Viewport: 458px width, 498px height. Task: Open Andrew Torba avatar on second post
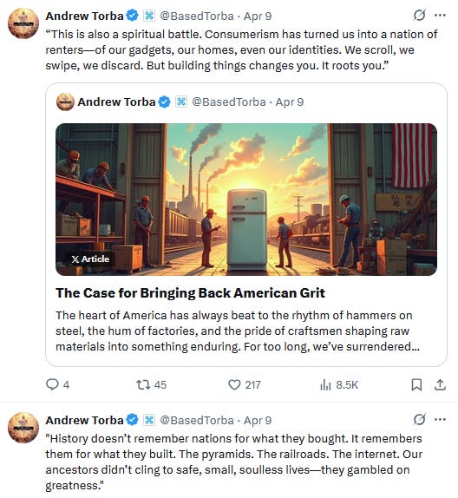[23, 428]
